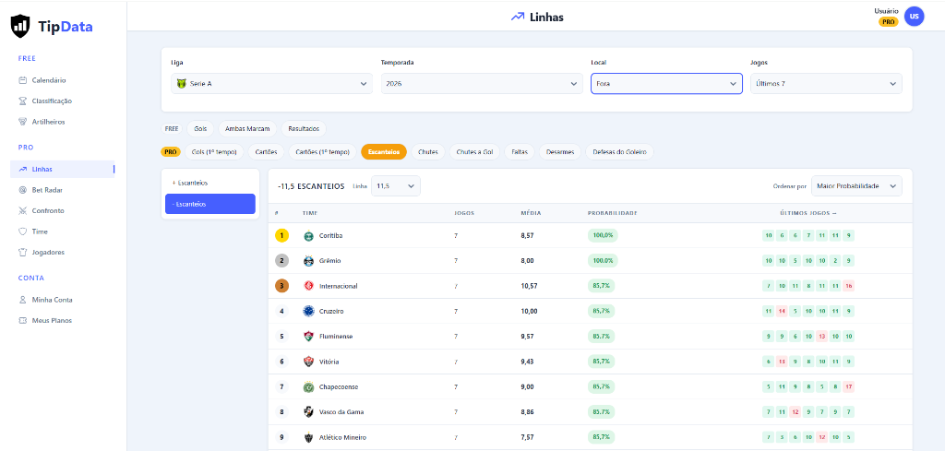Screen dimensions: 945x451
Task: Click the Ambas Marcam button
Action: (x=247, y=129)
